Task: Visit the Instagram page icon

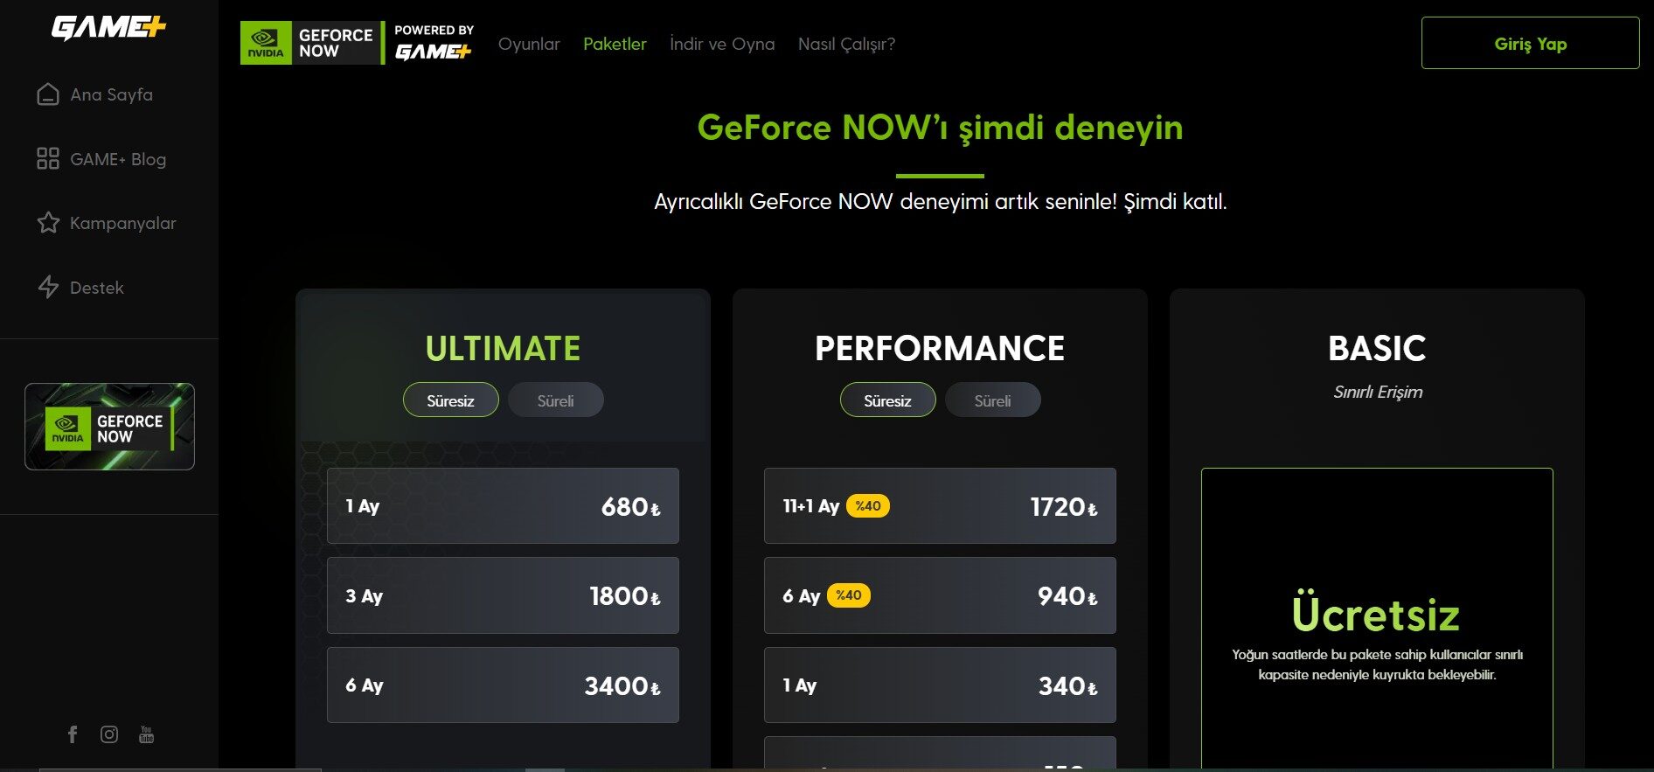Action: click(x=109, y=734)
